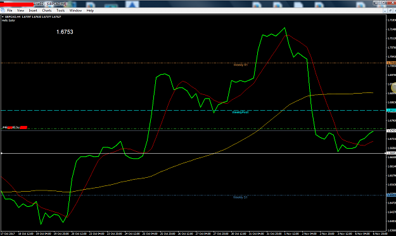This screenshot has width=396, height=236.
Task: Click the chart document icon beside File
Action: [x=3, y=10]
